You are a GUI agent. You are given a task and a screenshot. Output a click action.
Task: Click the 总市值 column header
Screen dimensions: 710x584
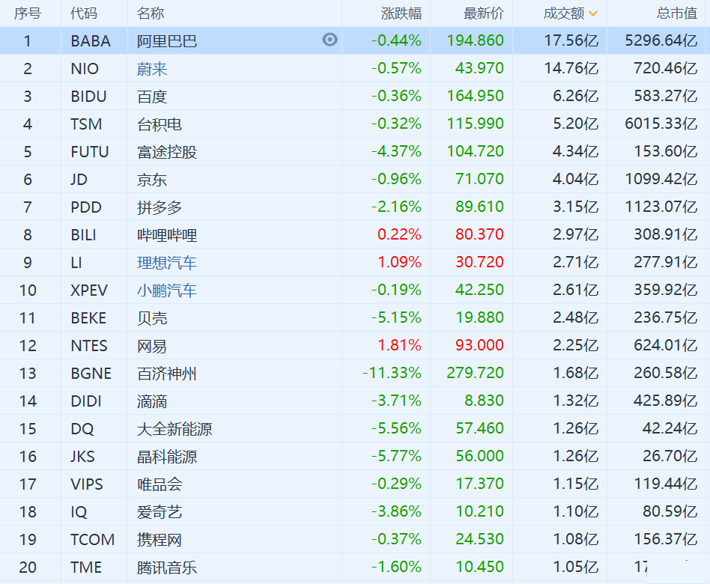(677, 13)
